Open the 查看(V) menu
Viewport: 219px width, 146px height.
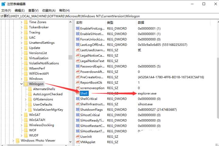[x=33, y=10]
